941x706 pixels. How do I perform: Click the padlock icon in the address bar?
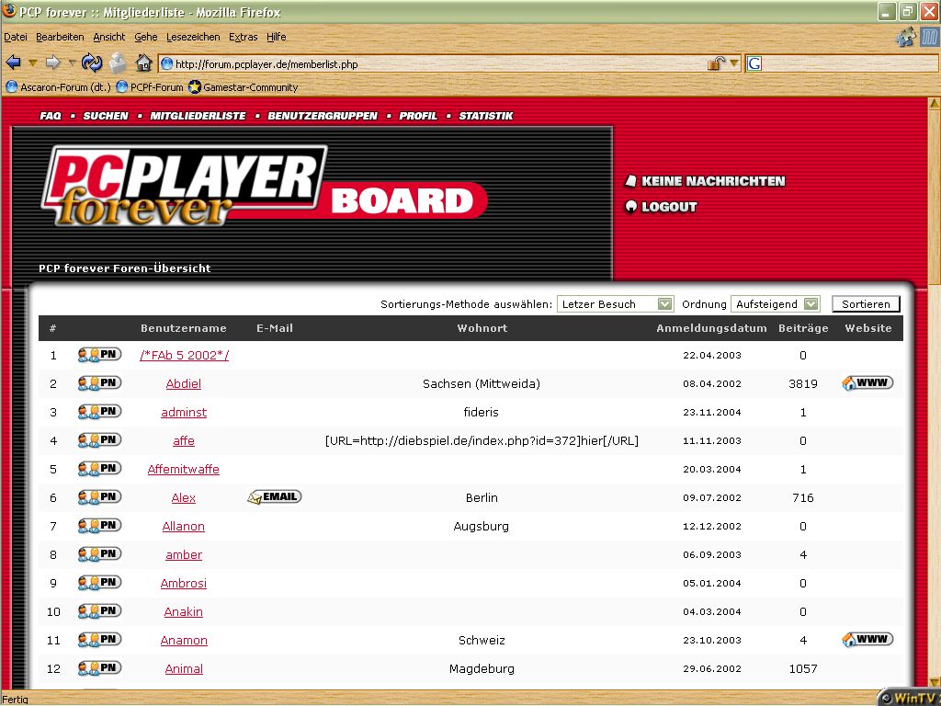point(716,63)
